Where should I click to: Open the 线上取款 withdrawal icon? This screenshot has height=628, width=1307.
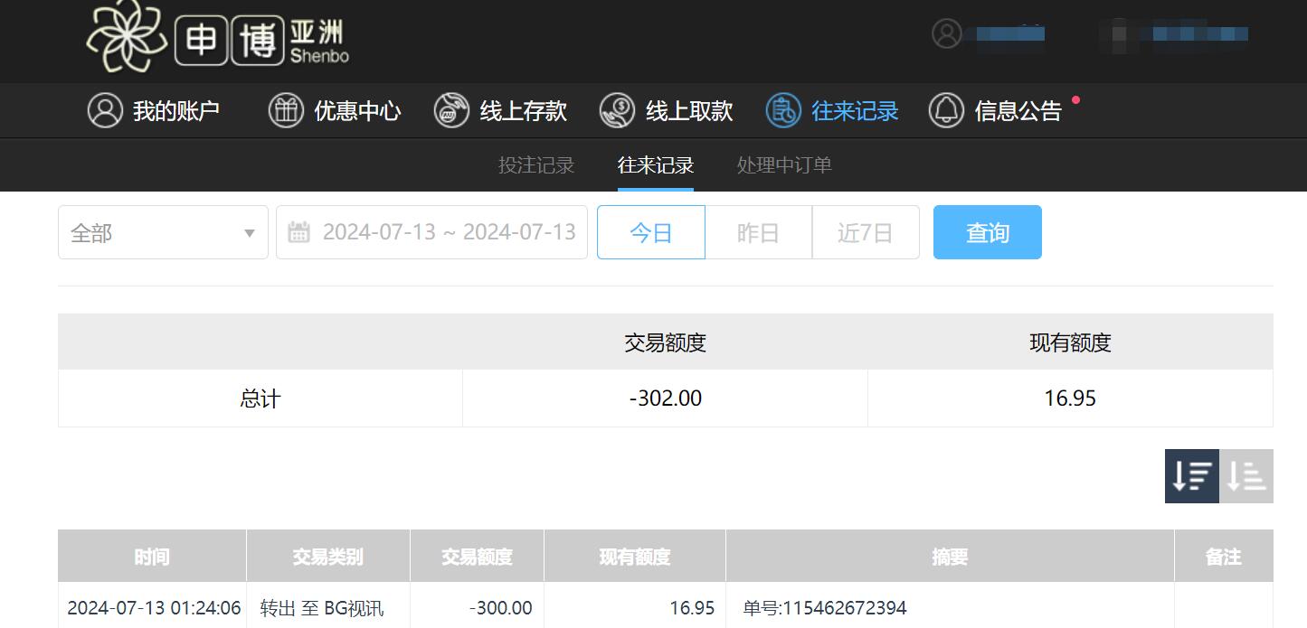tap(617, 110)
